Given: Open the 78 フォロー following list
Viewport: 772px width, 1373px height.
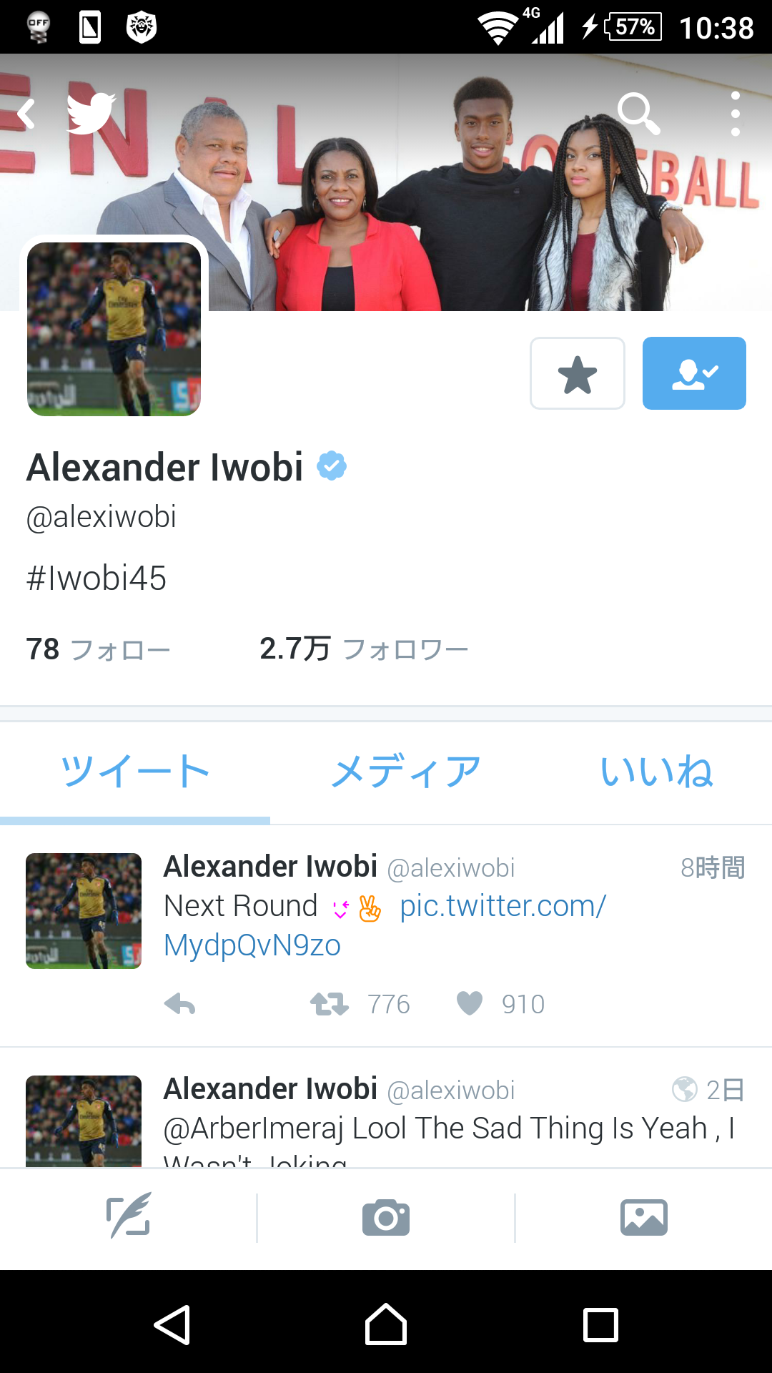Looking at the screenshot, I should (x=99, y=649).
